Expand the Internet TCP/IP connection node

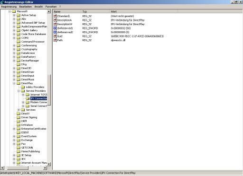[x=23, y=95]
